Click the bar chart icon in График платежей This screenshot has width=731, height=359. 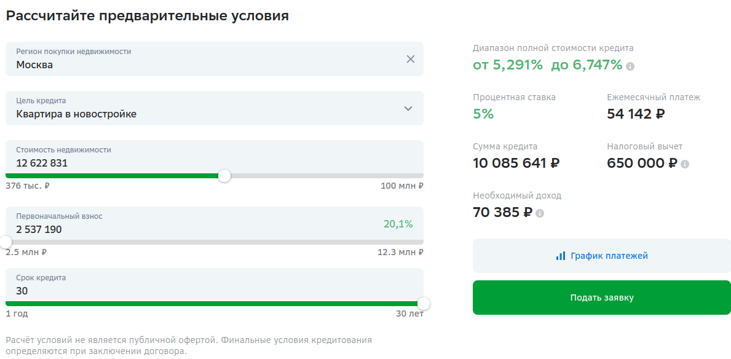[560, 256]
